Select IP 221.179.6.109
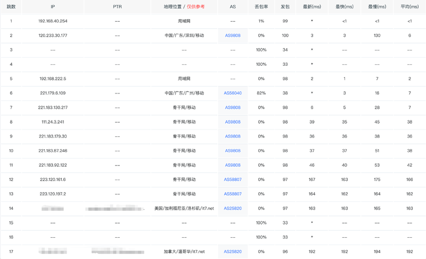 [x=53, y=93]
